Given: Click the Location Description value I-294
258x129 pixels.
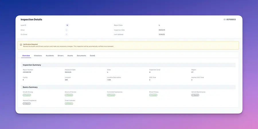Looking at the screenshot, I should tap(109, 80).
